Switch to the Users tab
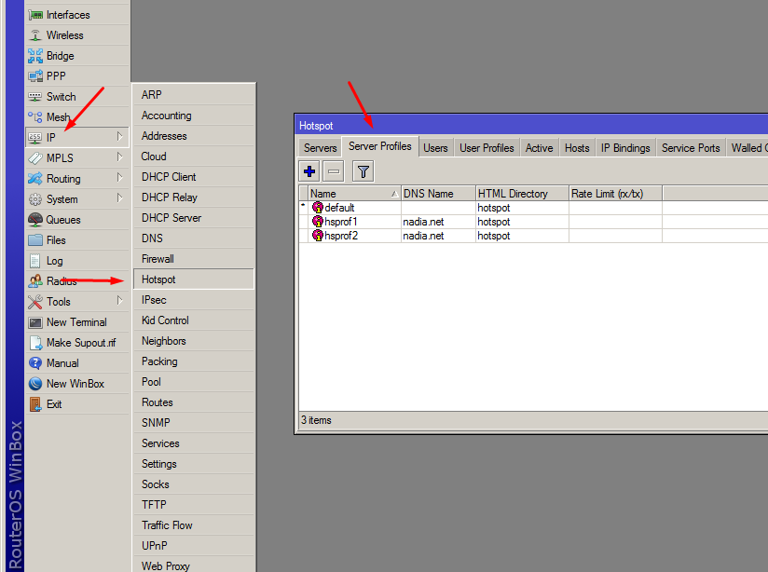 435,147
